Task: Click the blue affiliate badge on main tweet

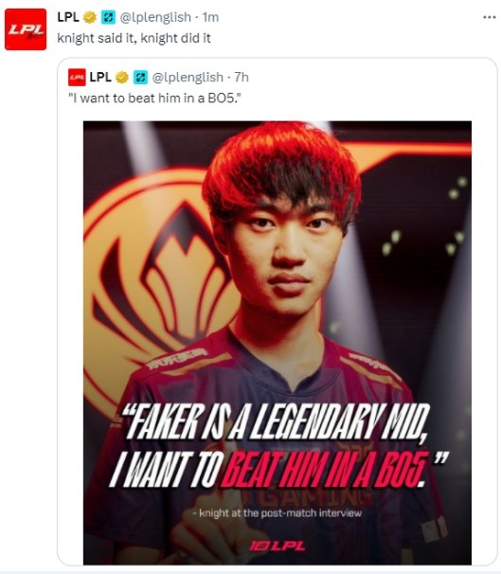Action: point(108,17)
